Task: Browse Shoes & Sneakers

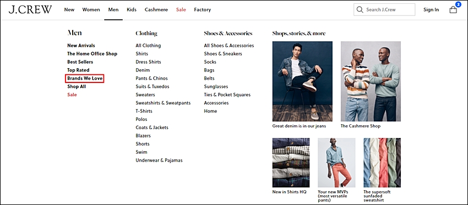Action: [x=223, y=54]
